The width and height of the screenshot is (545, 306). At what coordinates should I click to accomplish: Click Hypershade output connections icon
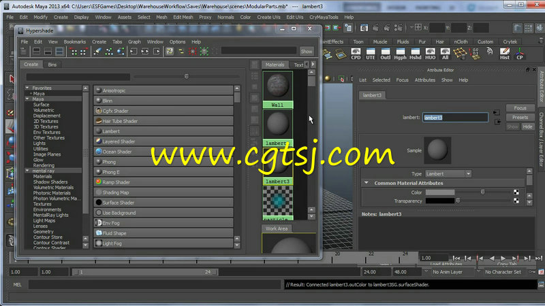click(x=157, y=52)
